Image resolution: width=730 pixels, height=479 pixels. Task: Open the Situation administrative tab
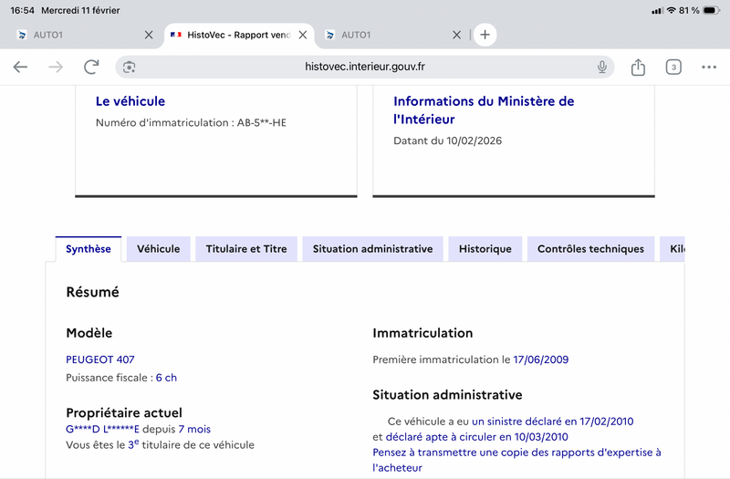[x=372, y=249]
